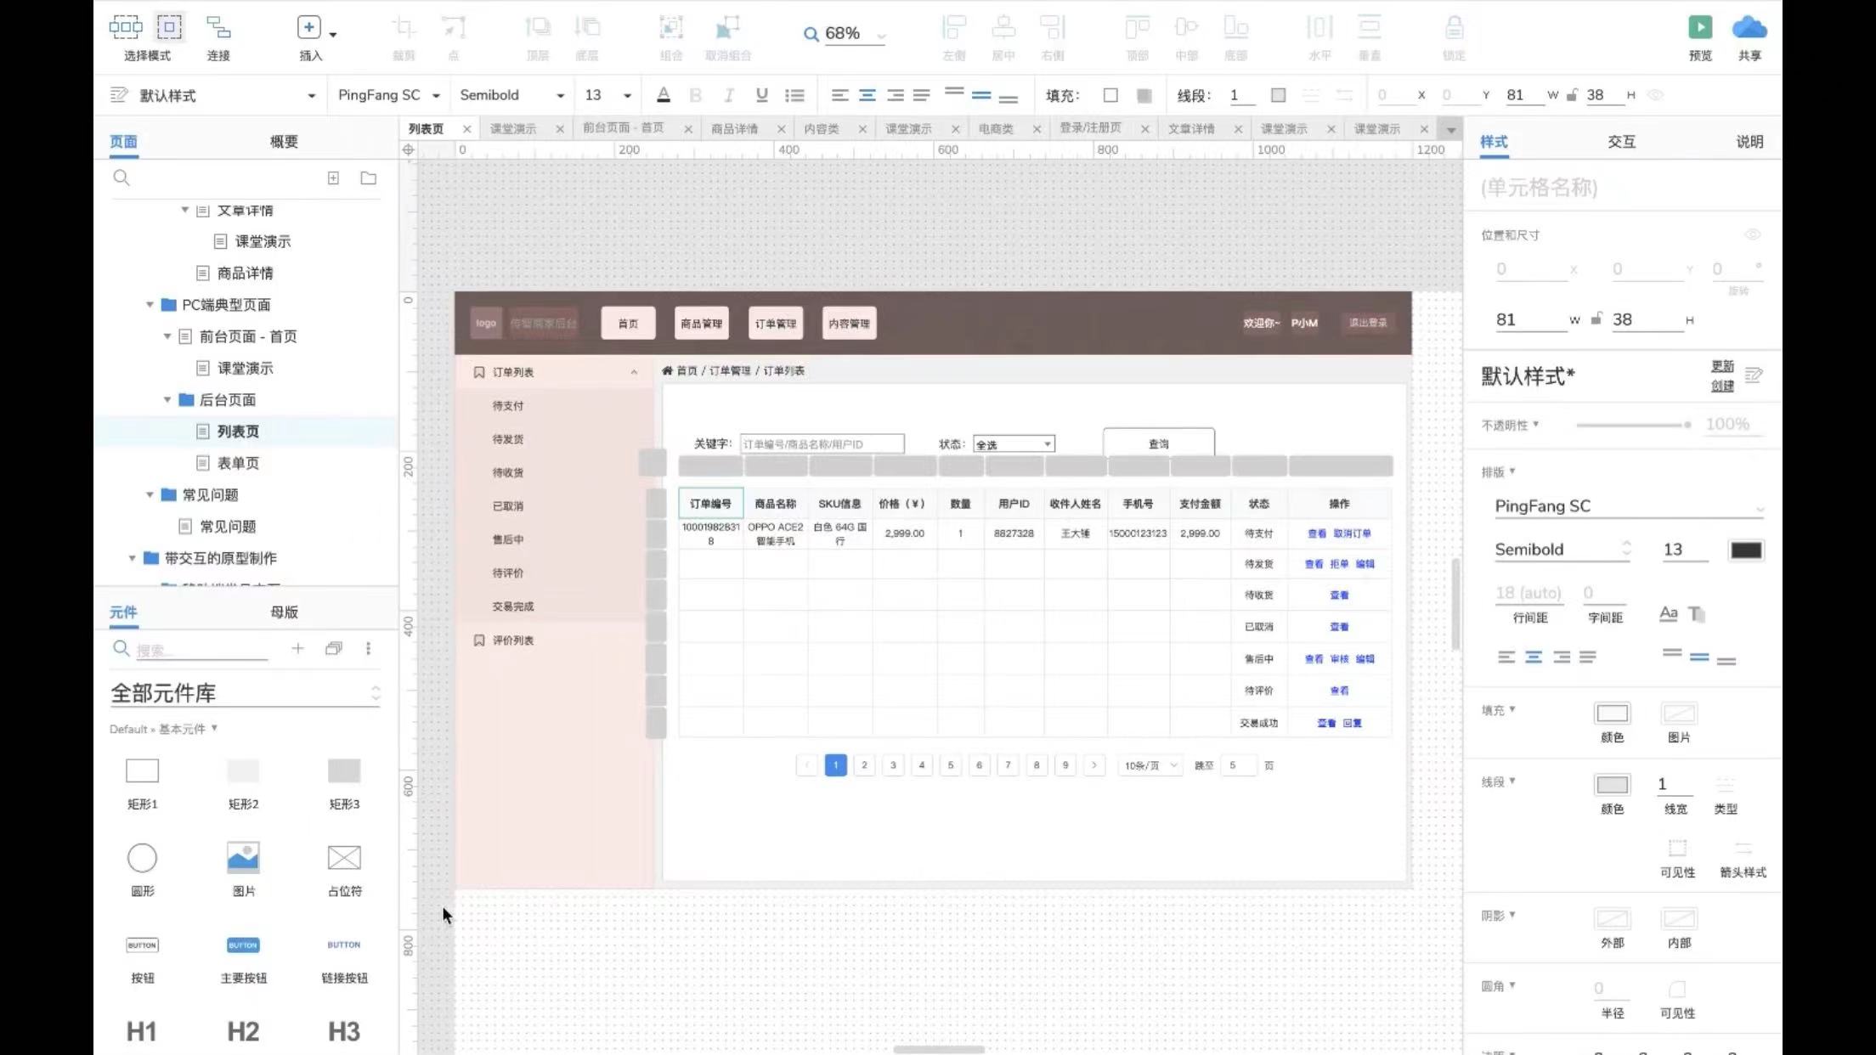This screenshot has height=1055, width=1876.
Task: Click the Share cloud icon
Action: pyautogui.click(x=1749, y=27)
